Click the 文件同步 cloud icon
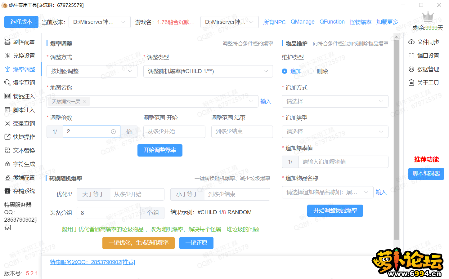Image resolution: width=449 pixels, height=279 pixels. pyautogui.click(x=411, y=42)
